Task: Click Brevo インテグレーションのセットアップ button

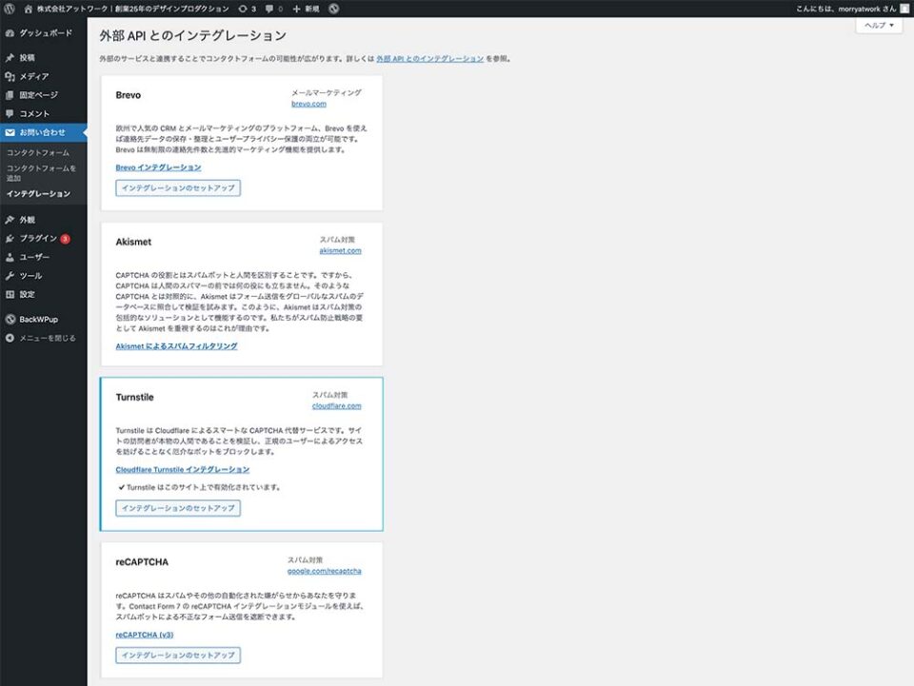Action: (x=178, y=188)
